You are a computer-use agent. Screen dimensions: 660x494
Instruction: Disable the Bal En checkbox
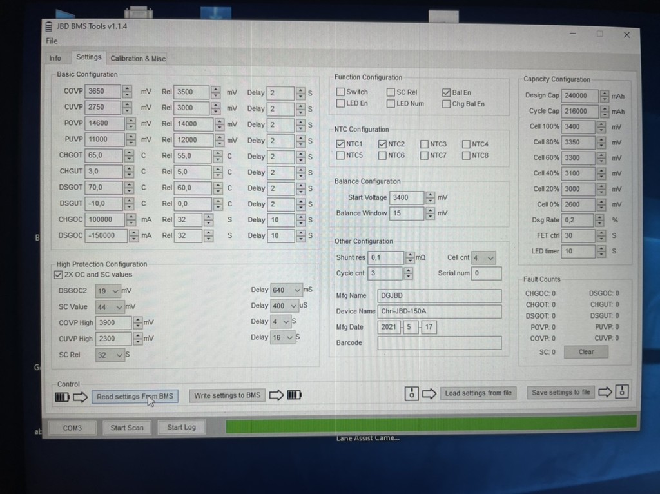pos(446,92)
